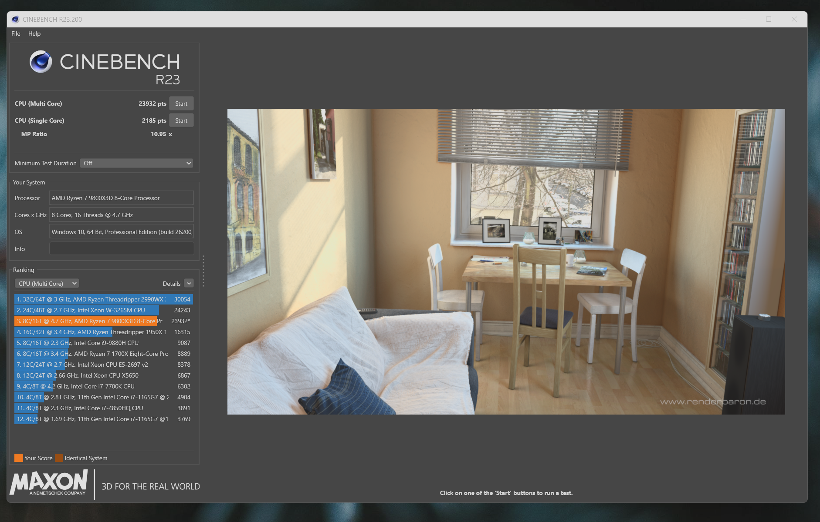
Task: Open the File menu
Action: [16, 33]
